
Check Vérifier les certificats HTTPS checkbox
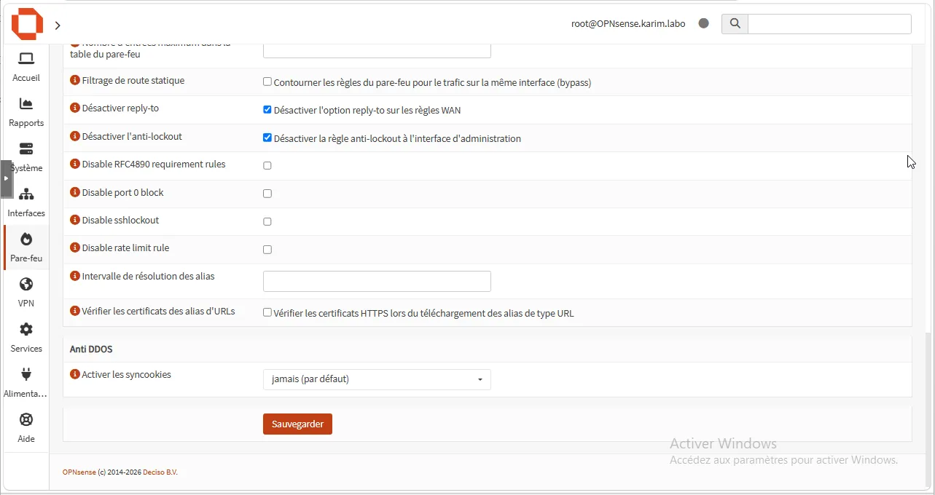[x=267, y=312]
